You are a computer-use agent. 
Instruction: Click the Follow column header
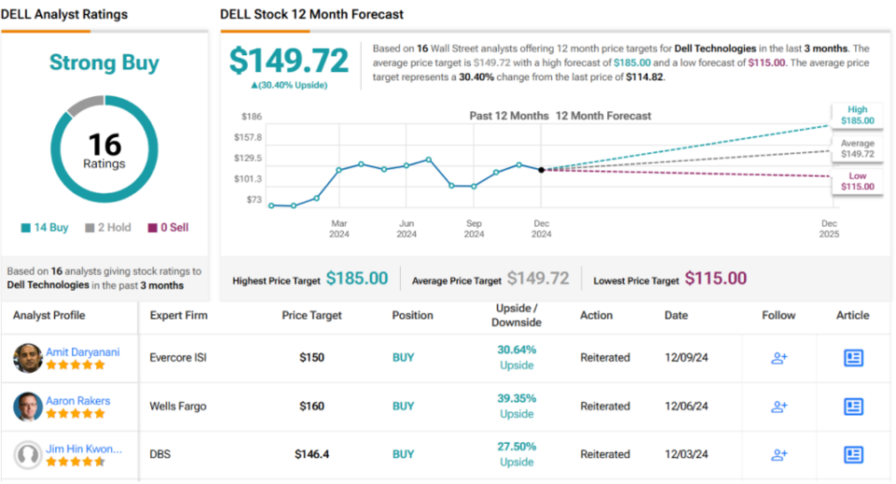coord(778,316)
